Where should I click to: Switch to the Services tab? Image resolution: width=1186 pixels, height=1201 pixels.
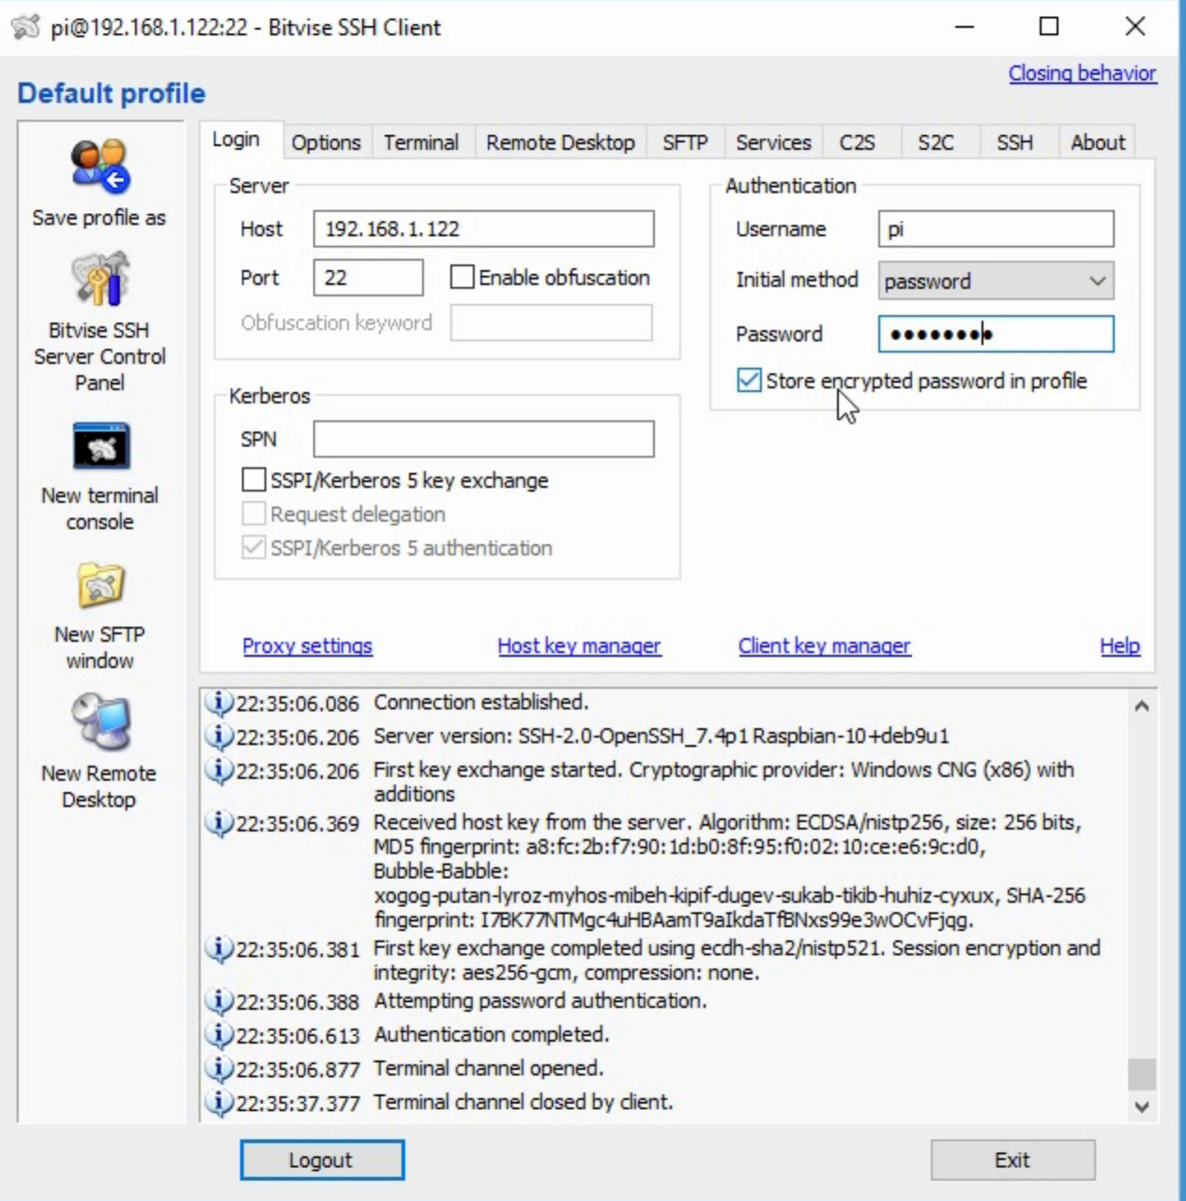tap(773, 143)
